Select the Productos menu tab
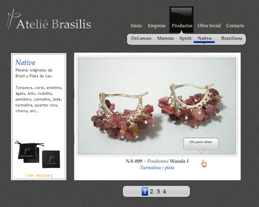The width and height of the screenshot is (259, 207). coord(182,26)
